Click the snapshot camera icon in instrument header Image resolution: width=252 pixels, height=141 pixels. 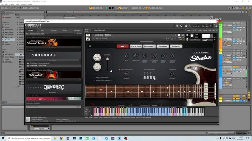pos(179,35)
